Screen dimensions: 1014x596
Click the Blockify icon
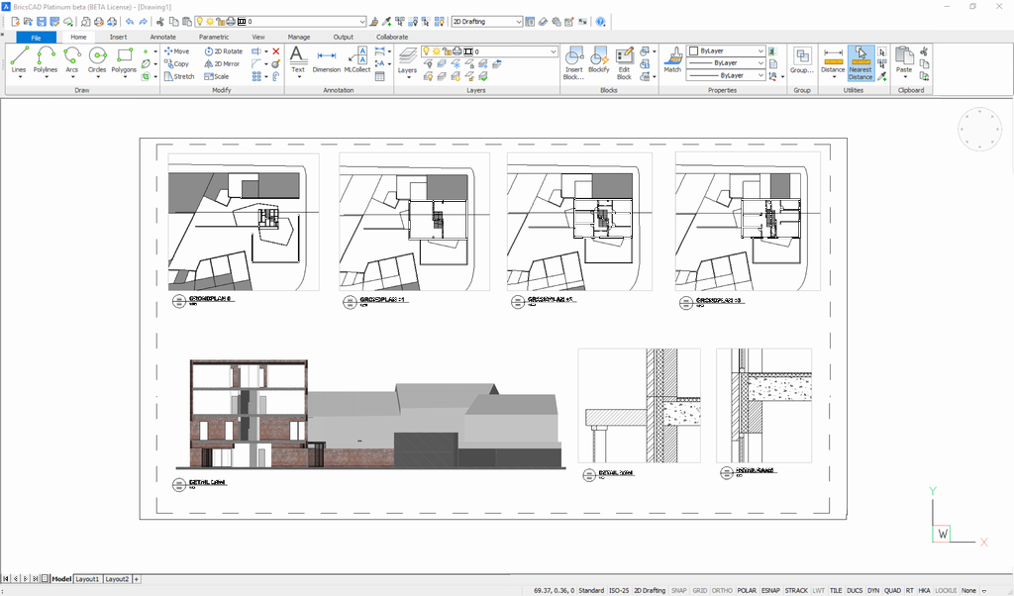click(x=599, y=59)
